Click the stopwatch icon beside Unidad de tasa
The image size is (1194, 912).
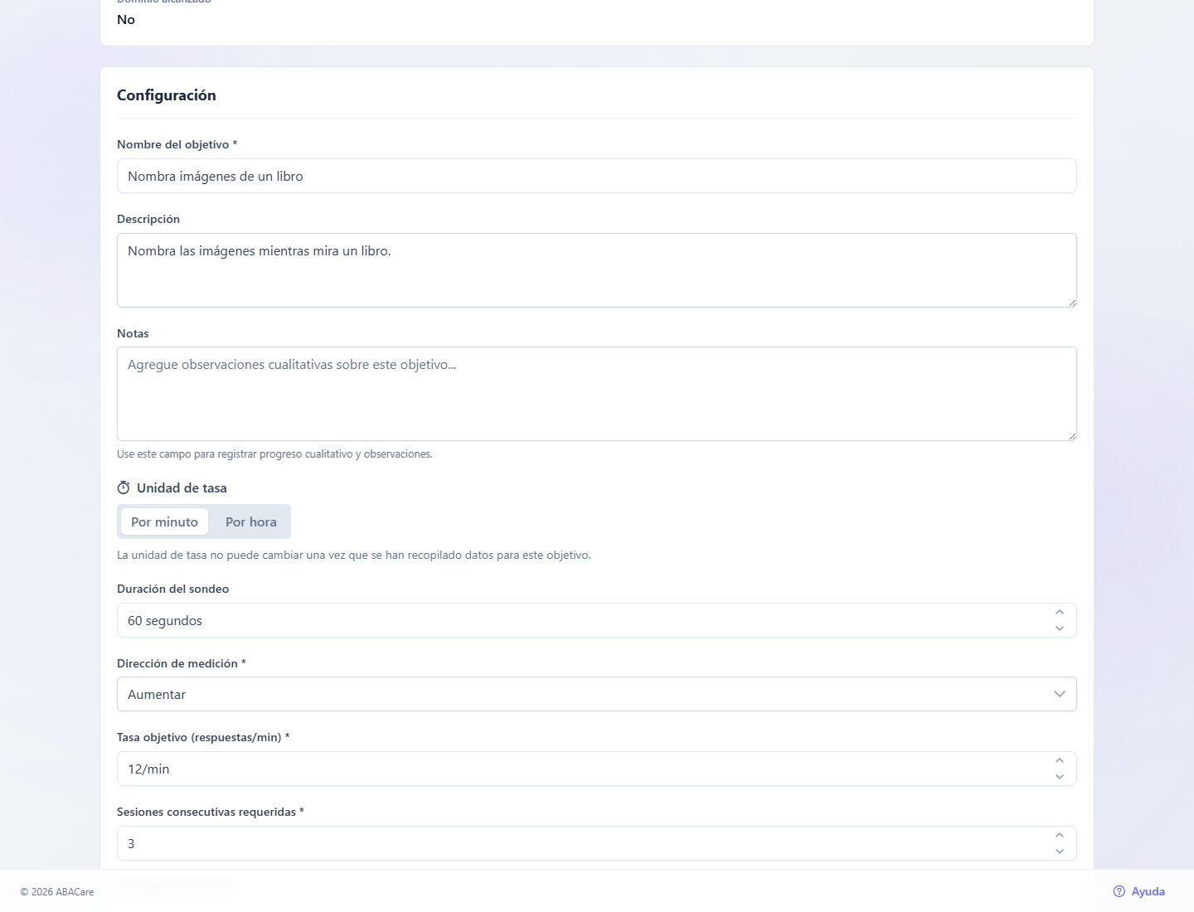pos(124,488)
